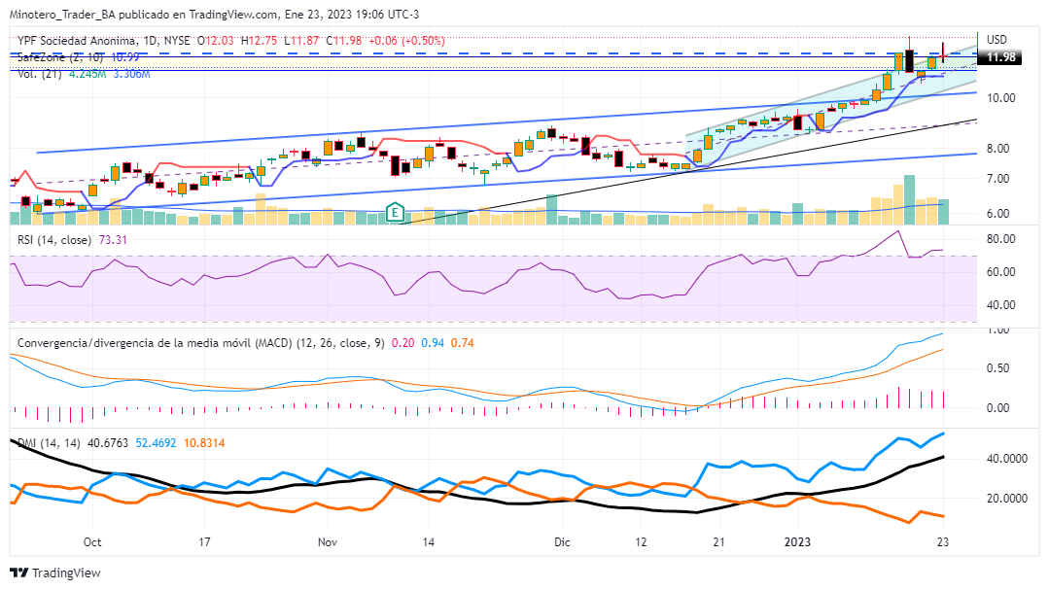Click the RSI axis label '60.00'
Screen dimensions: 1049x590
pyautogui.click(x=1000, y=272)
